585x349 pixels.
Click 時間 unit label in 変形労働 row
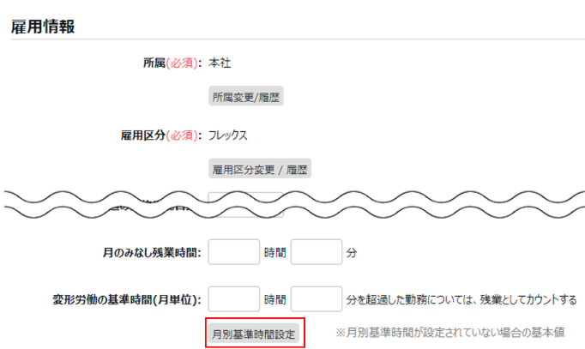[274, 299]
